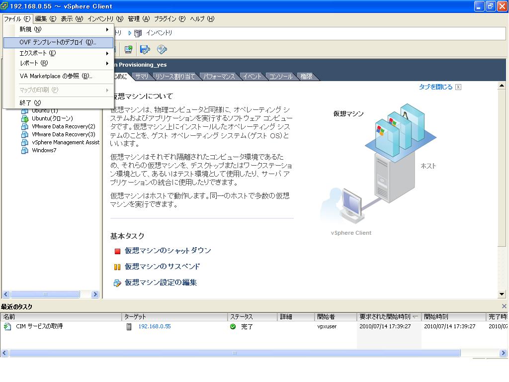Select レポート (R) in the File menu
The height and width of the screenshot is (382, 509).
pyautogui.click(x=59, y=63)
